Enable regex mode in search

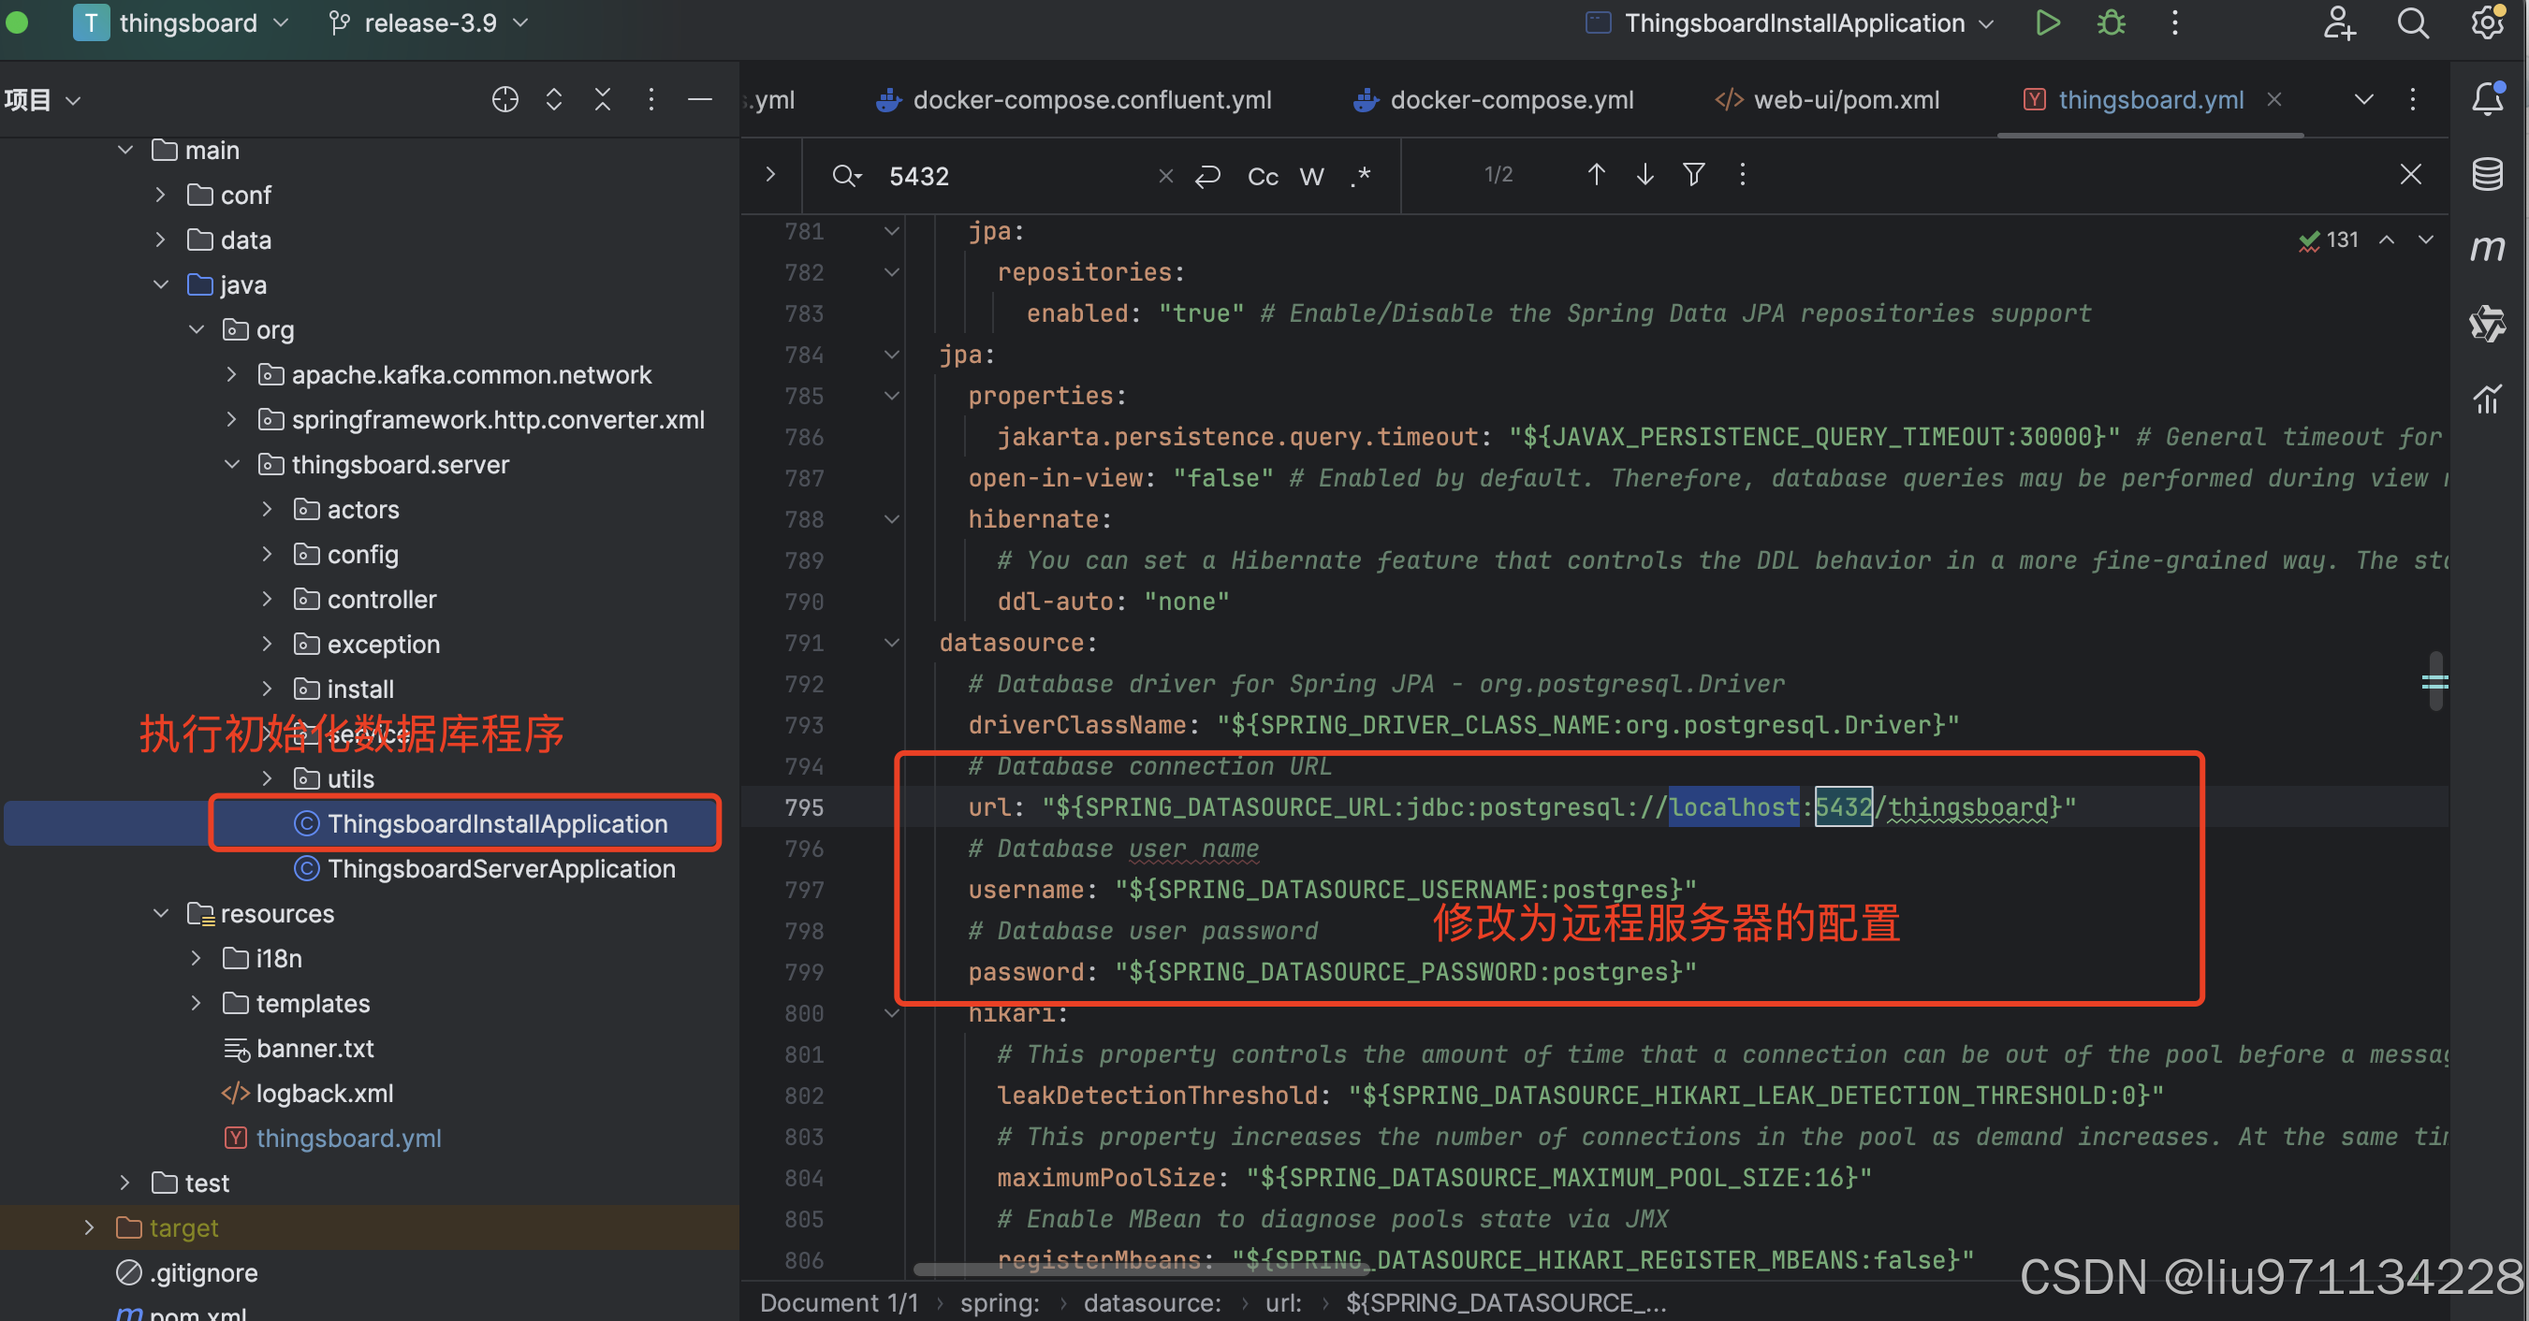click(1362, 177)
